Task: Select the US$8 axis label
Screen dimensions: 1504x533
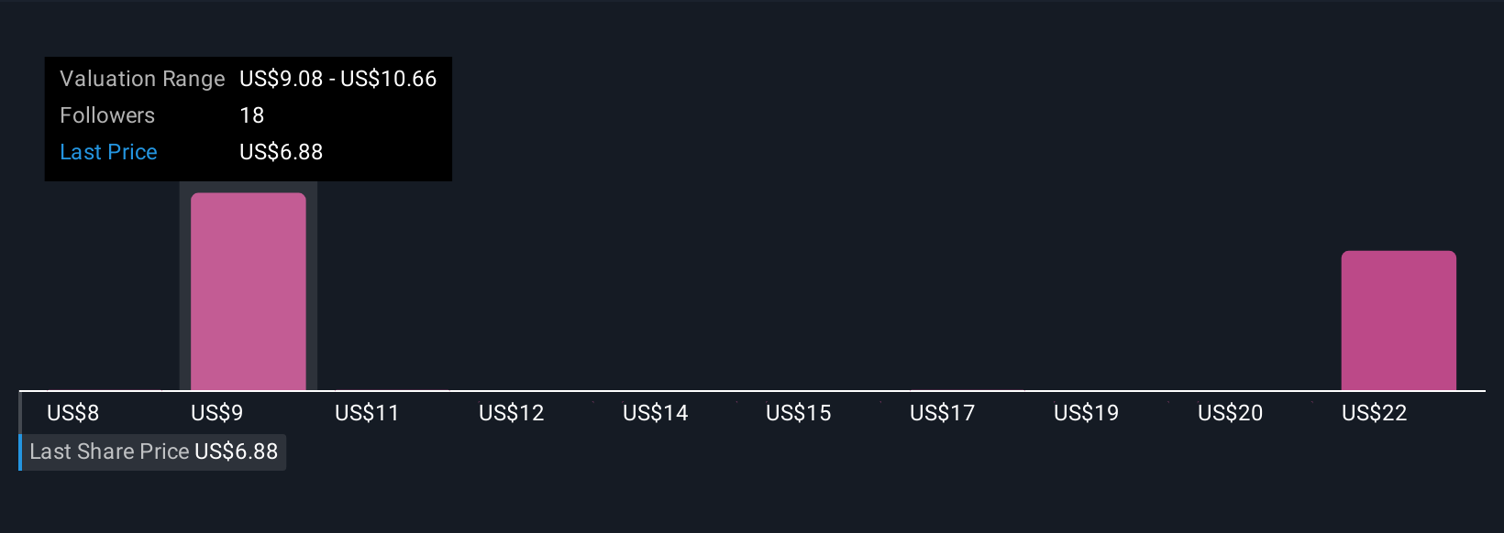Action: point(72,413)
